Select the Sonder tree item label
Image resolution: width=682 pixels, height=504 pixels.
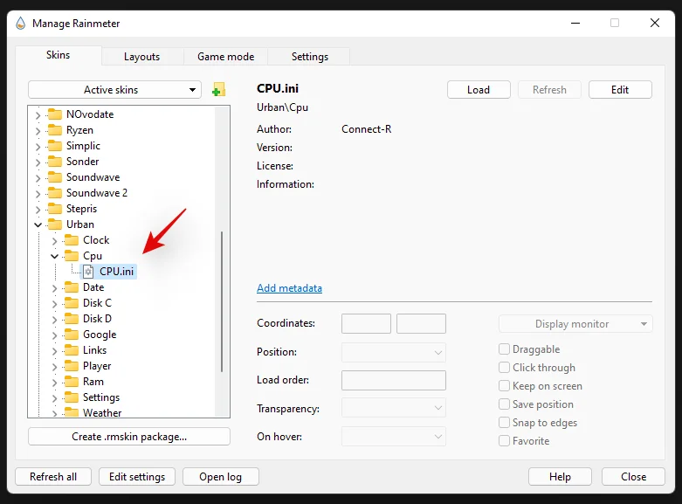pos(83,162)
